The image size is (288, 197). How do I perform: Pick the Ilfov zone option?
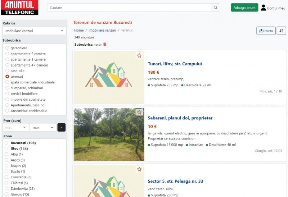pos(6,148)
